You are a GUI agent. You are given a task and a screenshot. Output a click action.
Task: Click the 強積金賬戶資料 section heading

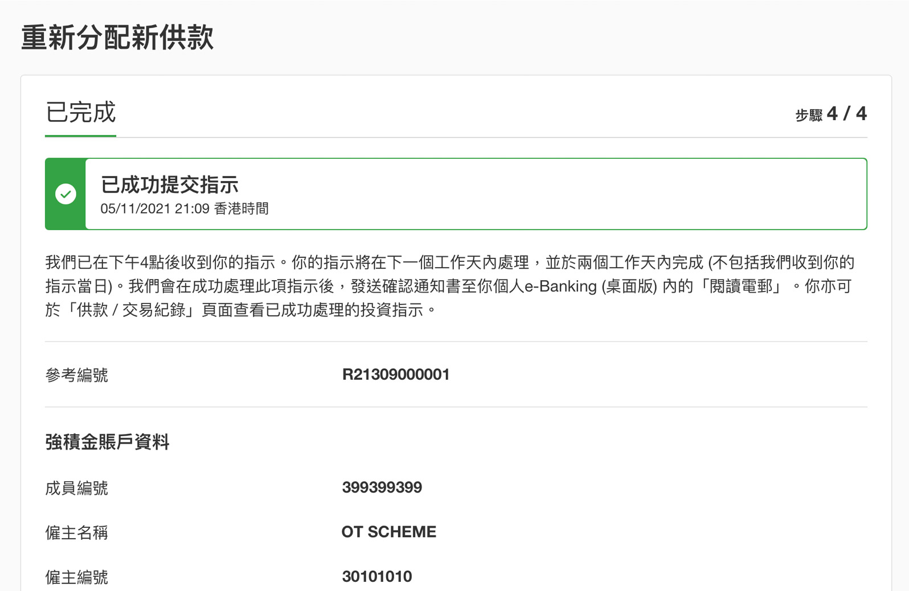point(107,442)
